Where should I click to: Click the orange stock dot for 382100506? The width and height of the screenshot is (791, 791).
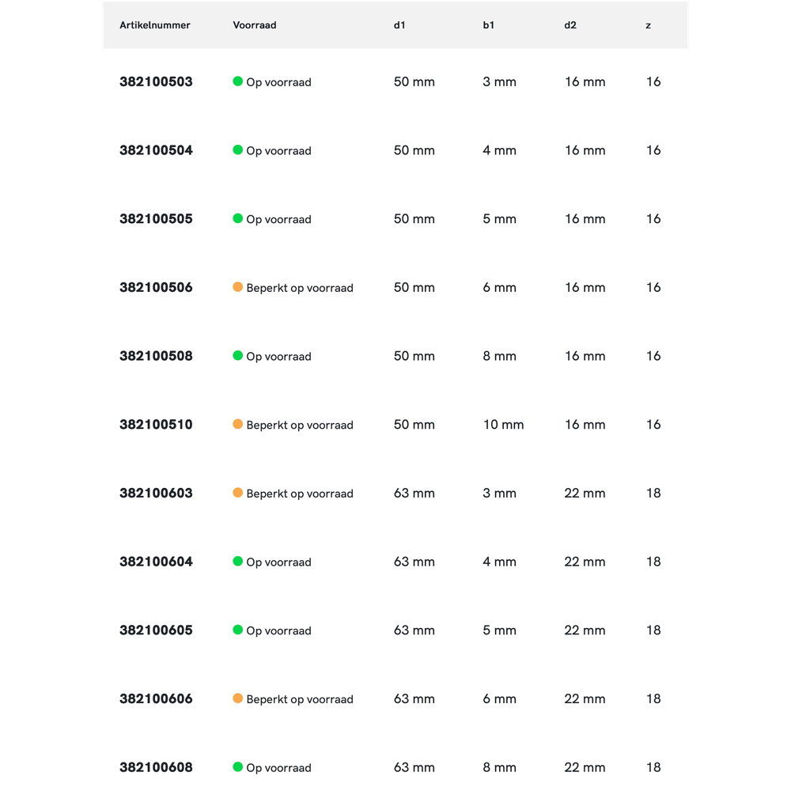pyautogui.click(x=237, y=287)
